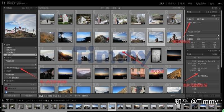
Task: Switch to Survey view in toolbar
Action: [55, 96]
